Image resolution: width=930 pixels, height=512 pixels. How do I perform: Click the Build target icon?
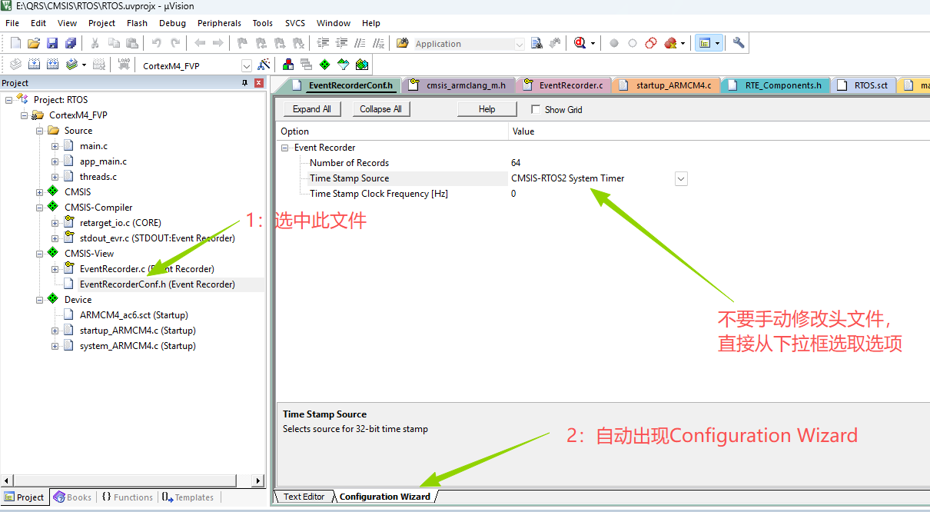coord(35,65)
